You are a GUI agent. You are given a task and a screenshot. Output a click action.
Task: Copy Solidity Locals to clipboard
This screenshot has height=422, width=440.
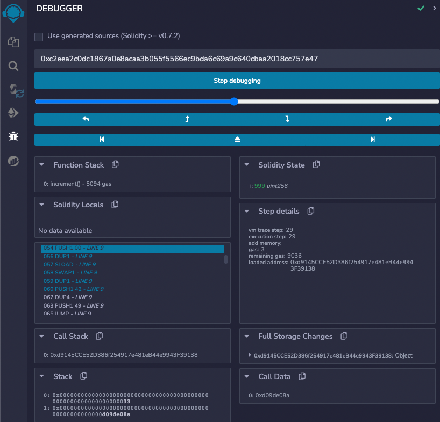(115, 205)
